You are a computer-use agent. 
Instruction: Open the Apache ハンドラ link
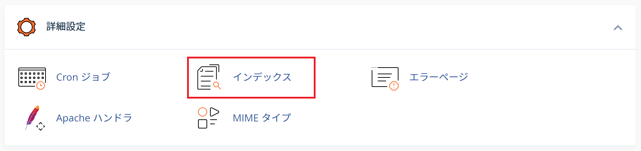[94, 118]
